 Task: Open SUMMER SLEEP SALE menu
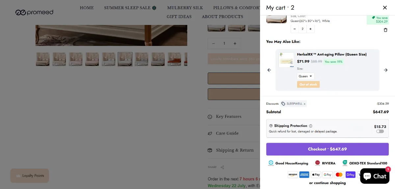click(x=130, y=8)
